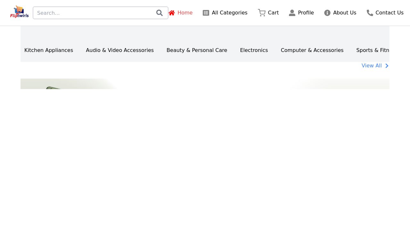Screen dimensions: 410x231
Task: Click the About Us info icon
Action: (327, 13)
